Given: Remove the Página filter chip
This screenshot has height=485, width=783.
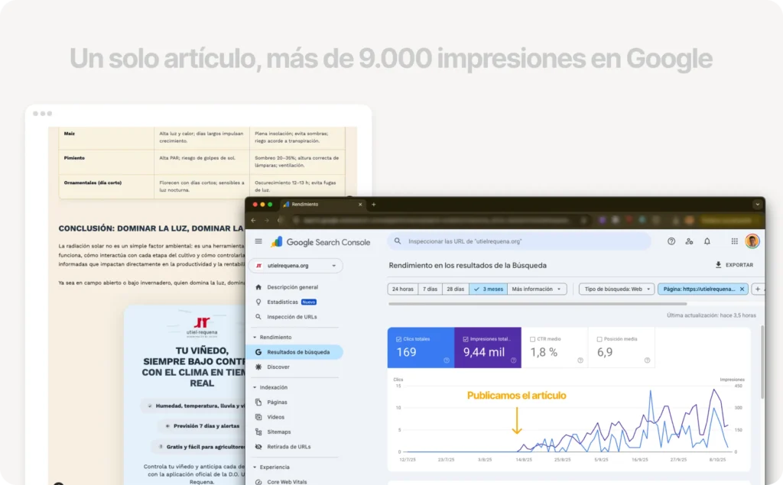Looking at the screenshot, I should (x=742, y=289).
